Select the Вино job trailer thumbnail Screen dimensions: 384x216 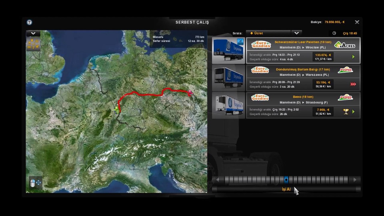pyautogui.click(x=228, y=105)
